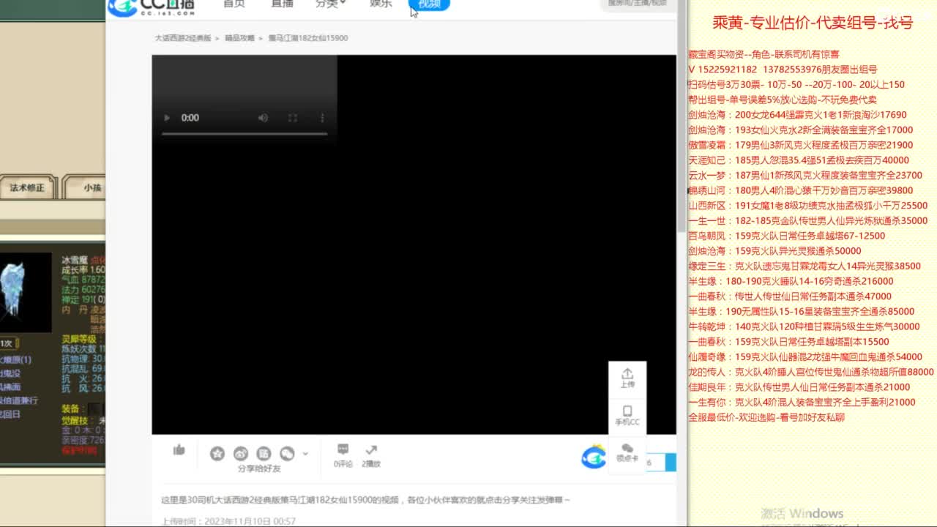
Task: Click the main black video area
Action: 414,244
